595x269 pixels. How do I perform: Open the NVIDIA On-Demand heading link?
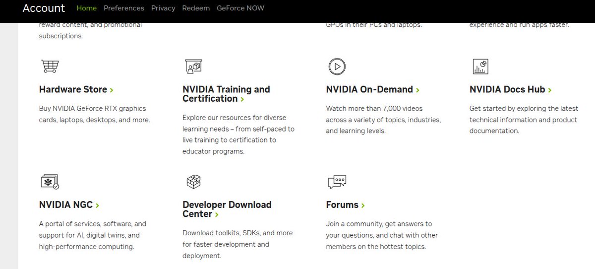coord(373,89)
